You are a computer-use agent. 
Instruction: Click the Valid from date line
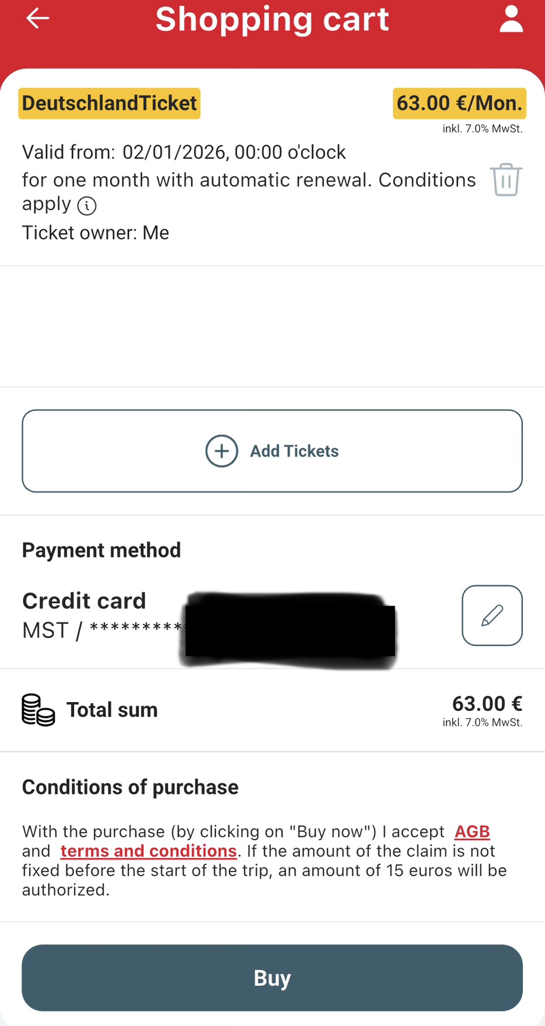coord(184,152)
